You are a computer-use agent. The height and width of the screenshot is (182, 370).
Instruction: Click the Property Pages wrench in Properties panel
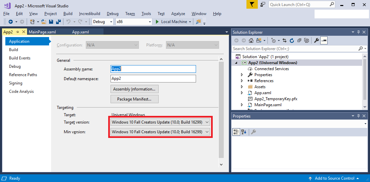(x=253, y=132)
